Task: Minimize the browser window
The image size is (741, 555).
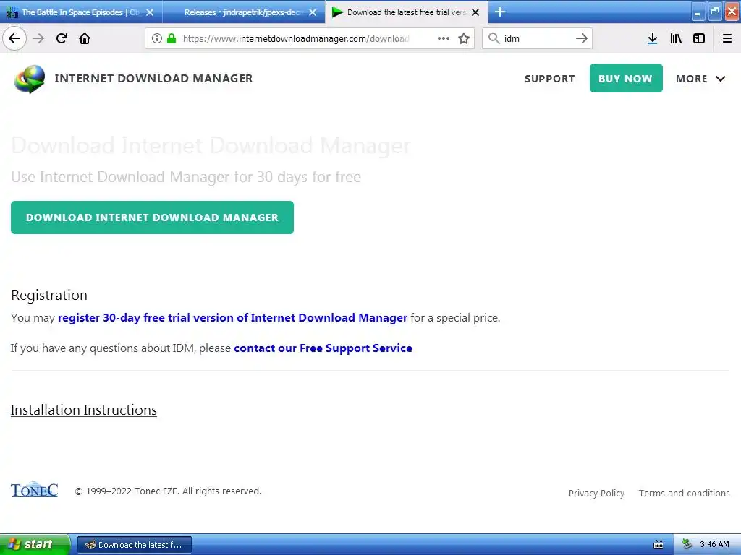Action: (698, 12)
